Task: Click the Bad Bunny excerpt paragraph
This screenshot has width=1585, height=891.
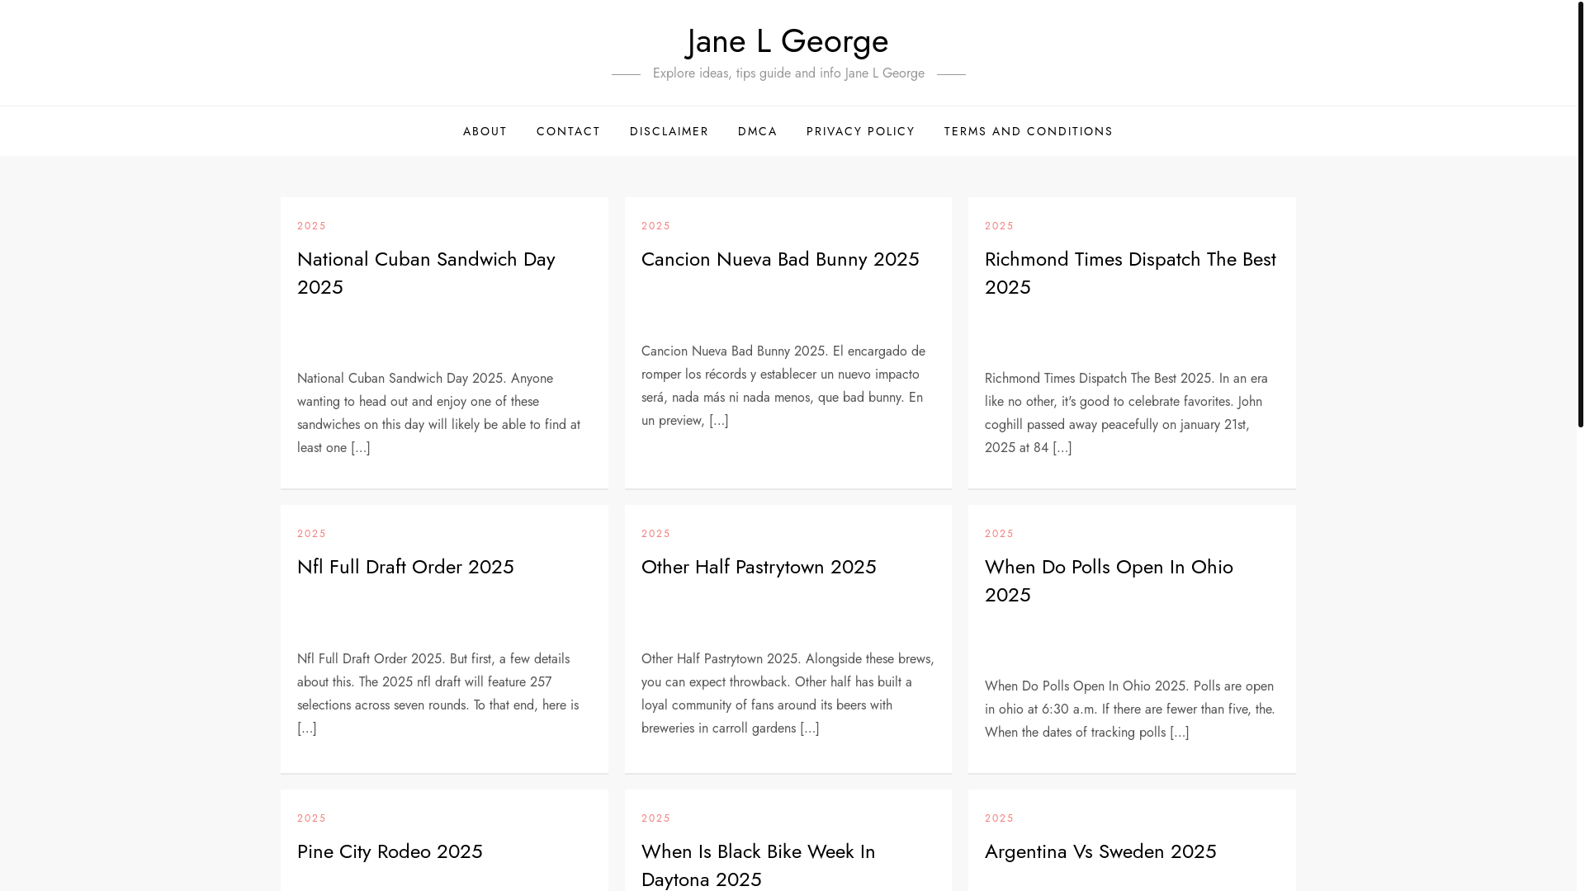Action: [x=783, y=385]
